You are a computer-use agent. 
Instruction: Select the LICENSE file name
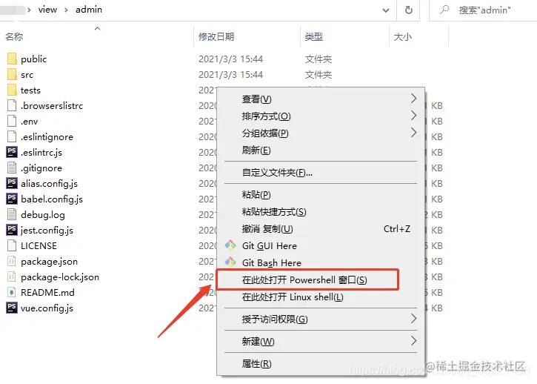coord(39,246)
